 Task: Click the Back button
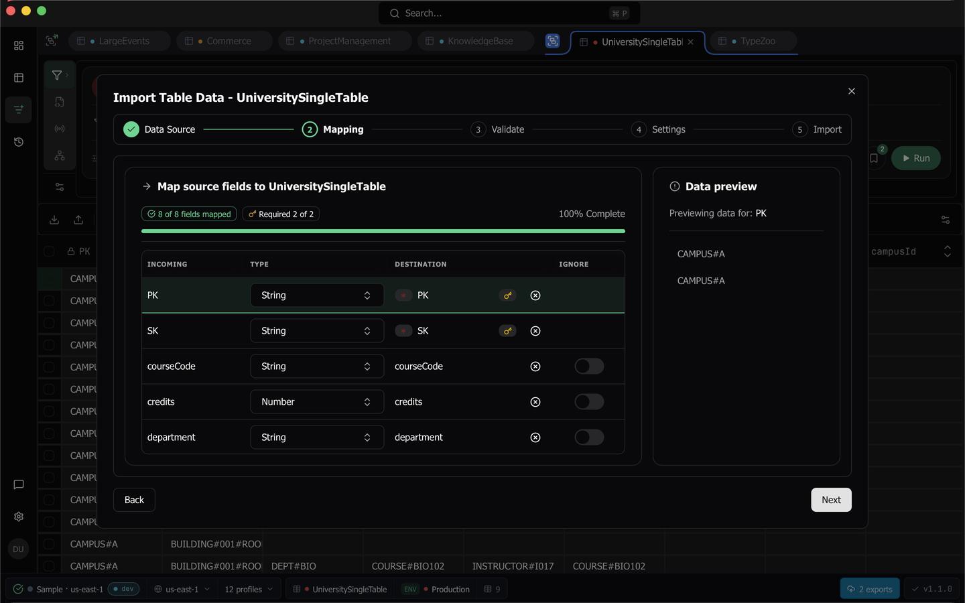point(134,500)
